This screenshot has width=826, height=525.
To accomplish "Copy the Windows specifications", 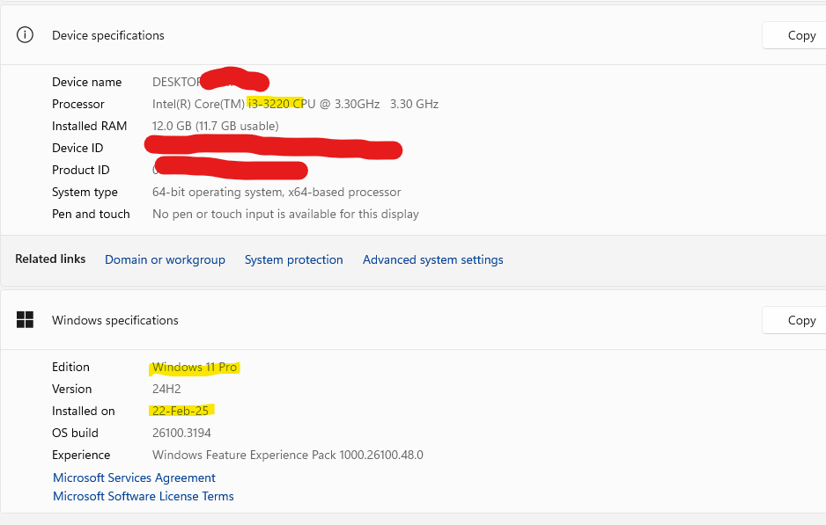I will 794,320.
